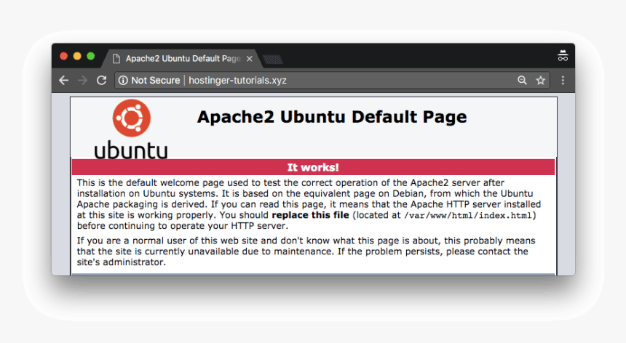The image size is (626, 343).
Task: Click the /var/www/html/index.html path text
Action: coord(468,216)
